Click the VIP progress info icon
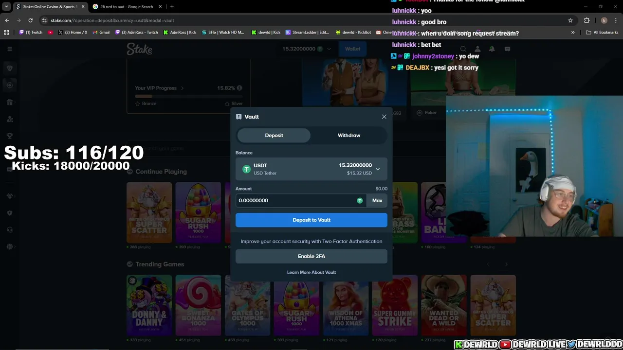Screen dimensions: 623x350 coord(239,88)
